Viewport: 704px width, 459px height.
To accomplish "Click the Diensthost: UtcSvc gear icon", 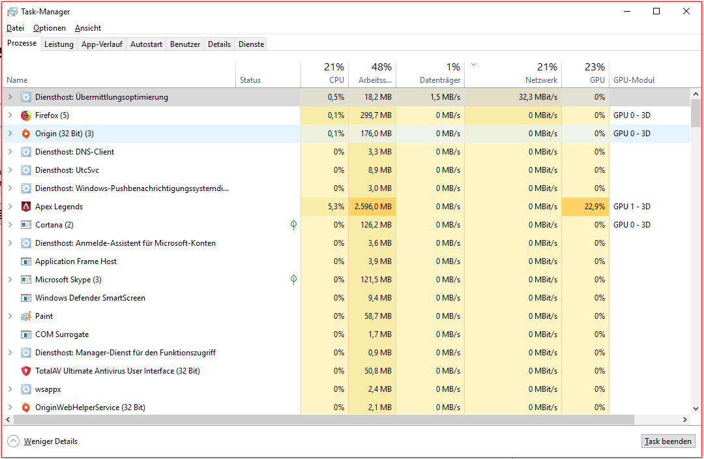I will 26,170.
